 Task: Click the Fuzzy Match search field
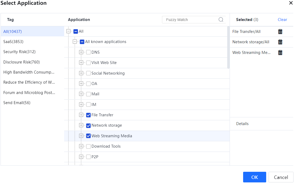click(x=190, y=20)
